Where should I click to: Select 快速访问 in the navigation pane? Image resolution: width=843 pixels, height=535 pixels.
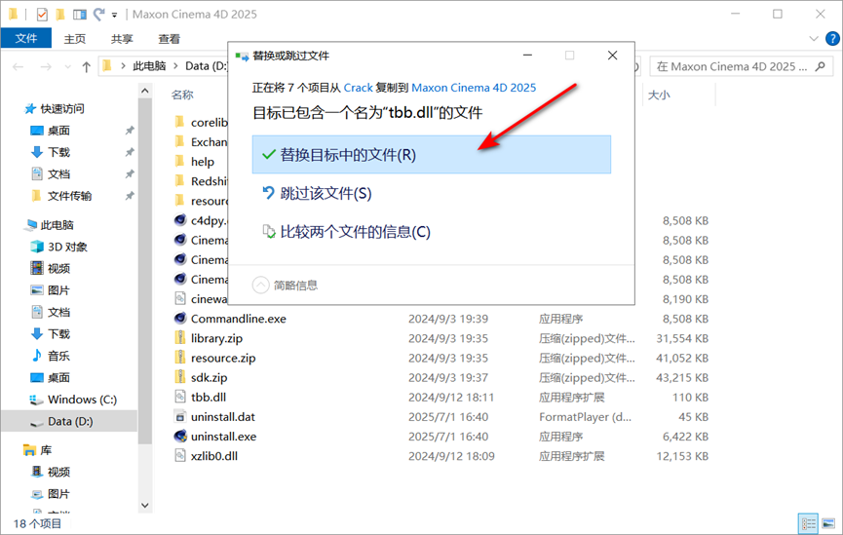(61, 108)
